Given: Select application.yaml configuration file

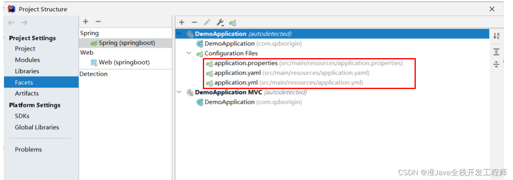Looking at the screenshot, I should click(x=237, y=73).
